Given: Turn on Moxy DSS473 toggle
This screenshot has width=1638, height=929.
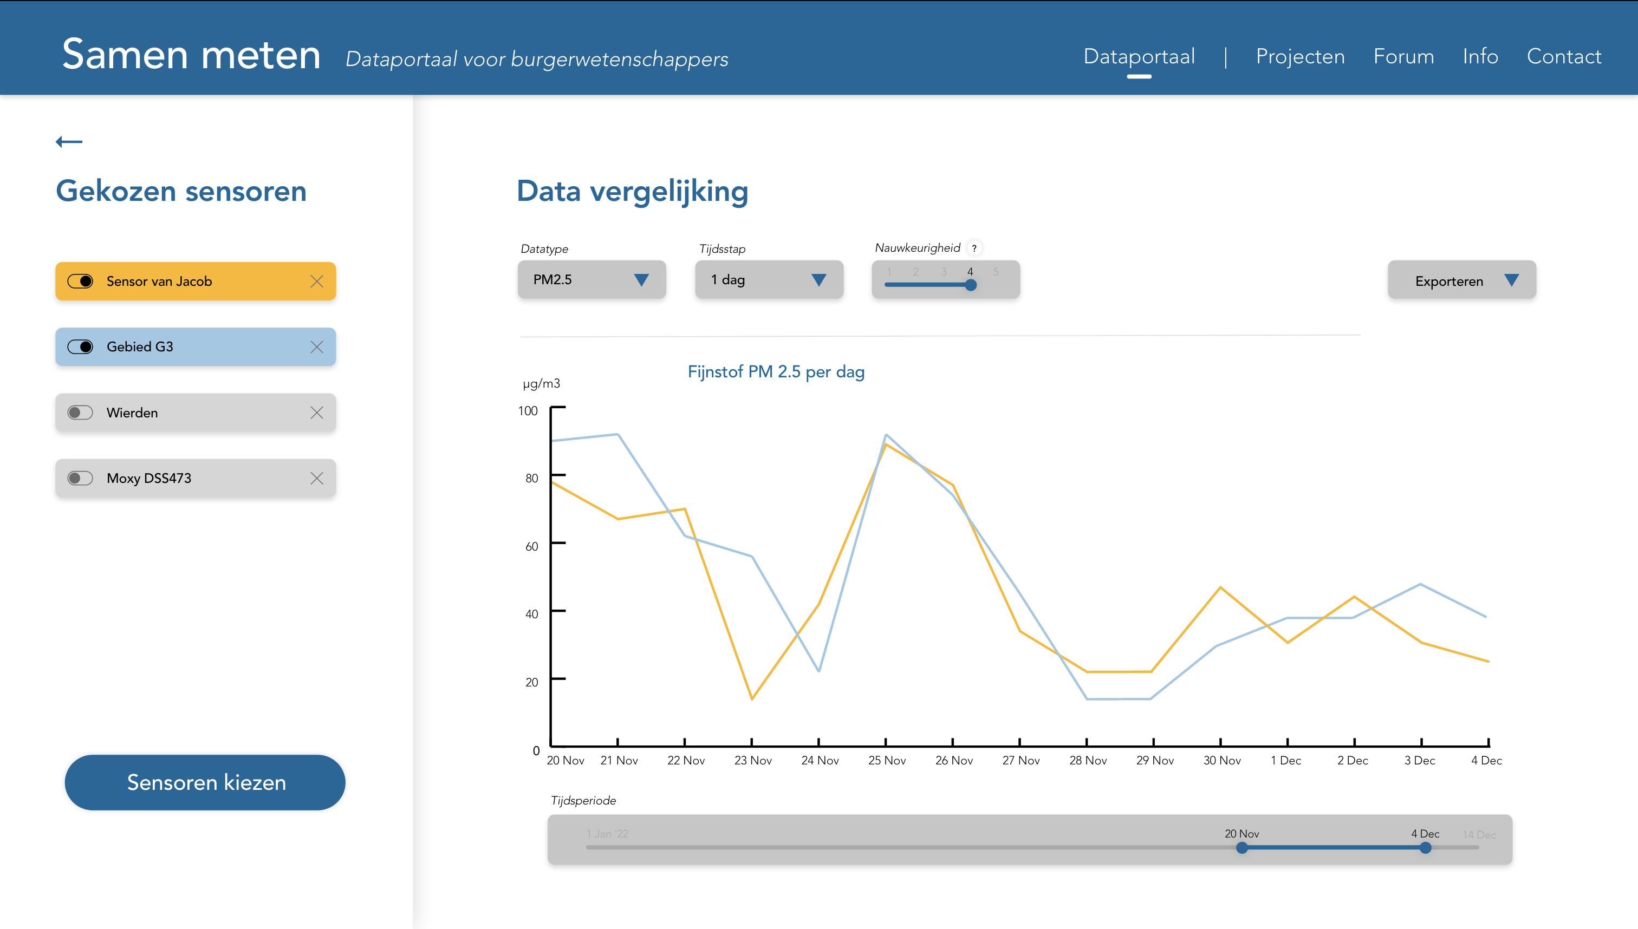Looking at the screenshot, I should click(80, 479).
